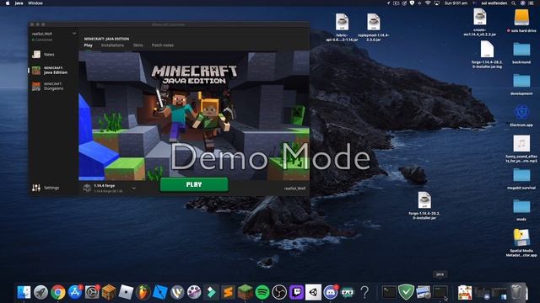Open the java menu in the menu bar

click(x=19, y=3)
